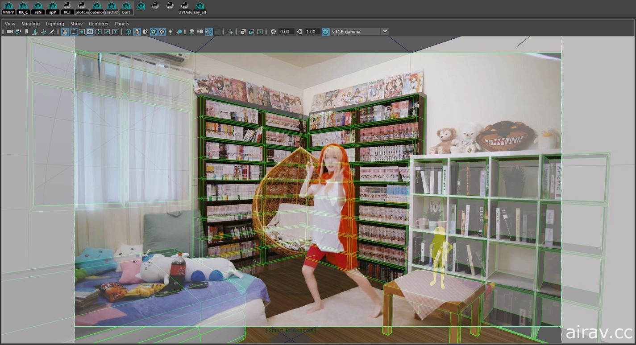Open camera Bookmarks icon
This screenshot has height=345, width=636.
[27, 32]
